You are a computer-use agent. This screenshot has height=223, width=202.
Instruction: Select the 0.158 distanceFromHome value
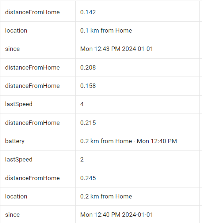pyautogui.click(x=88, y=86)
